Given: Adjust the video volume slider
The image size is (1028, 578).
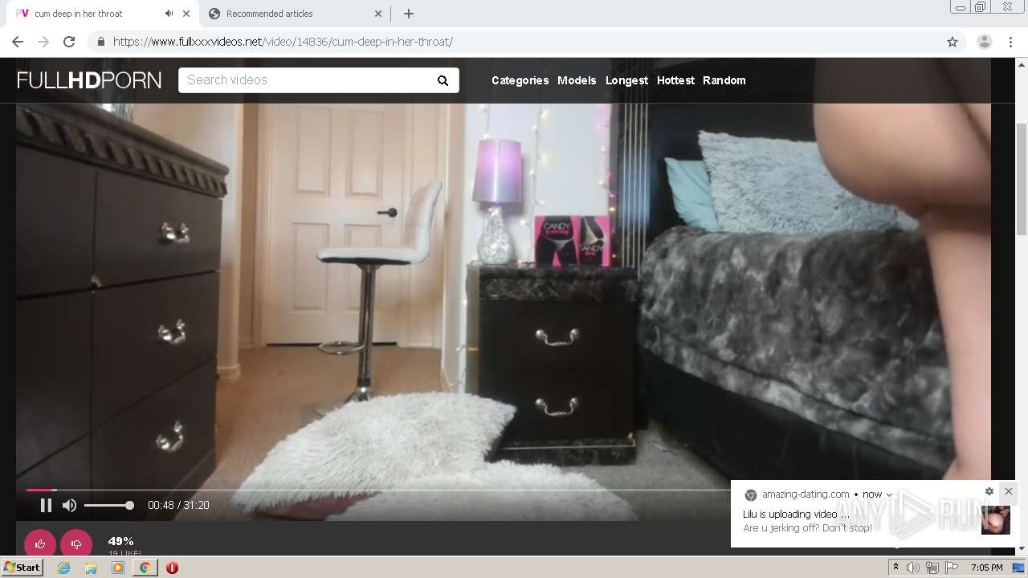Looking at the screenshot, I should tap(108, 505).
